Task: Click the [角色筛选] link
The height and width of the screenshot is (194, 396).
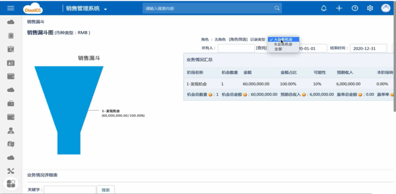Action: [238, 39]
